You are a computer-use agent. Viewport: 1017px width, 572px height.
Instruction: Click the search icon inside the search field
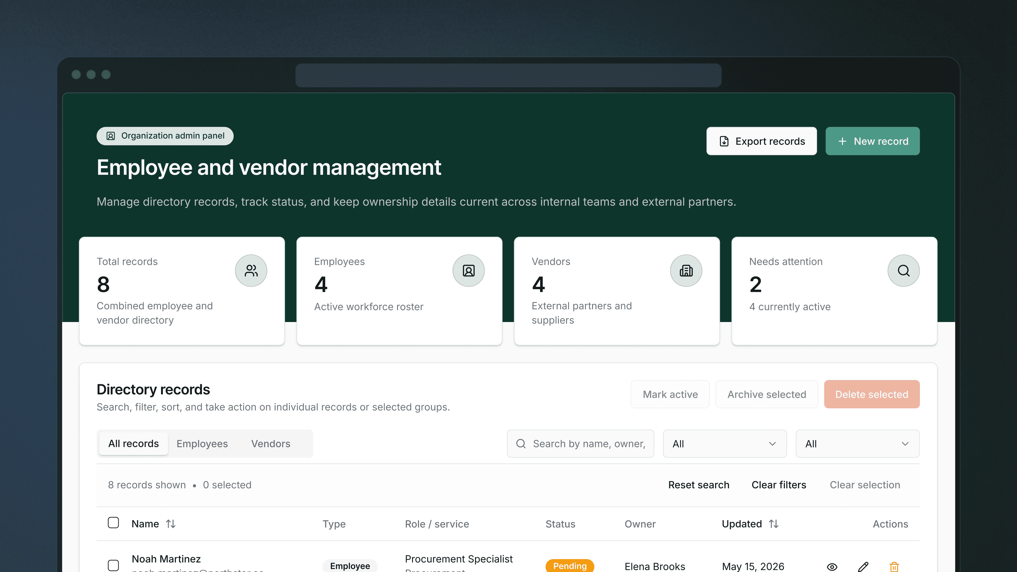(x=521, y=443)
